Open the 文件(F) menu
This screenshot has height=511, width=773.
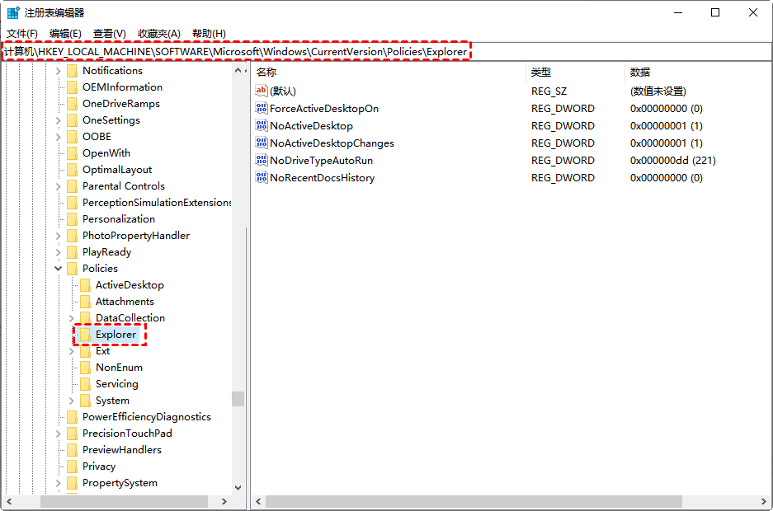[22, 33]
